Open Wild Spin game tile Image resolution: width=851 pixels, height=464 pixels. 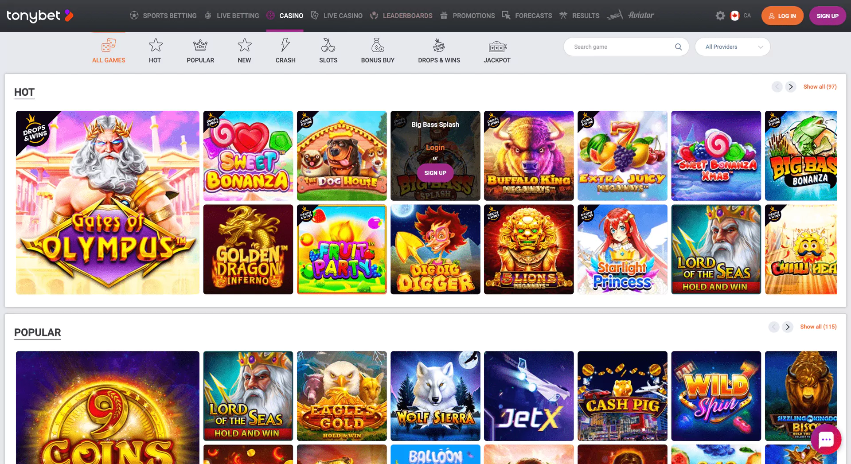point(716,396)
